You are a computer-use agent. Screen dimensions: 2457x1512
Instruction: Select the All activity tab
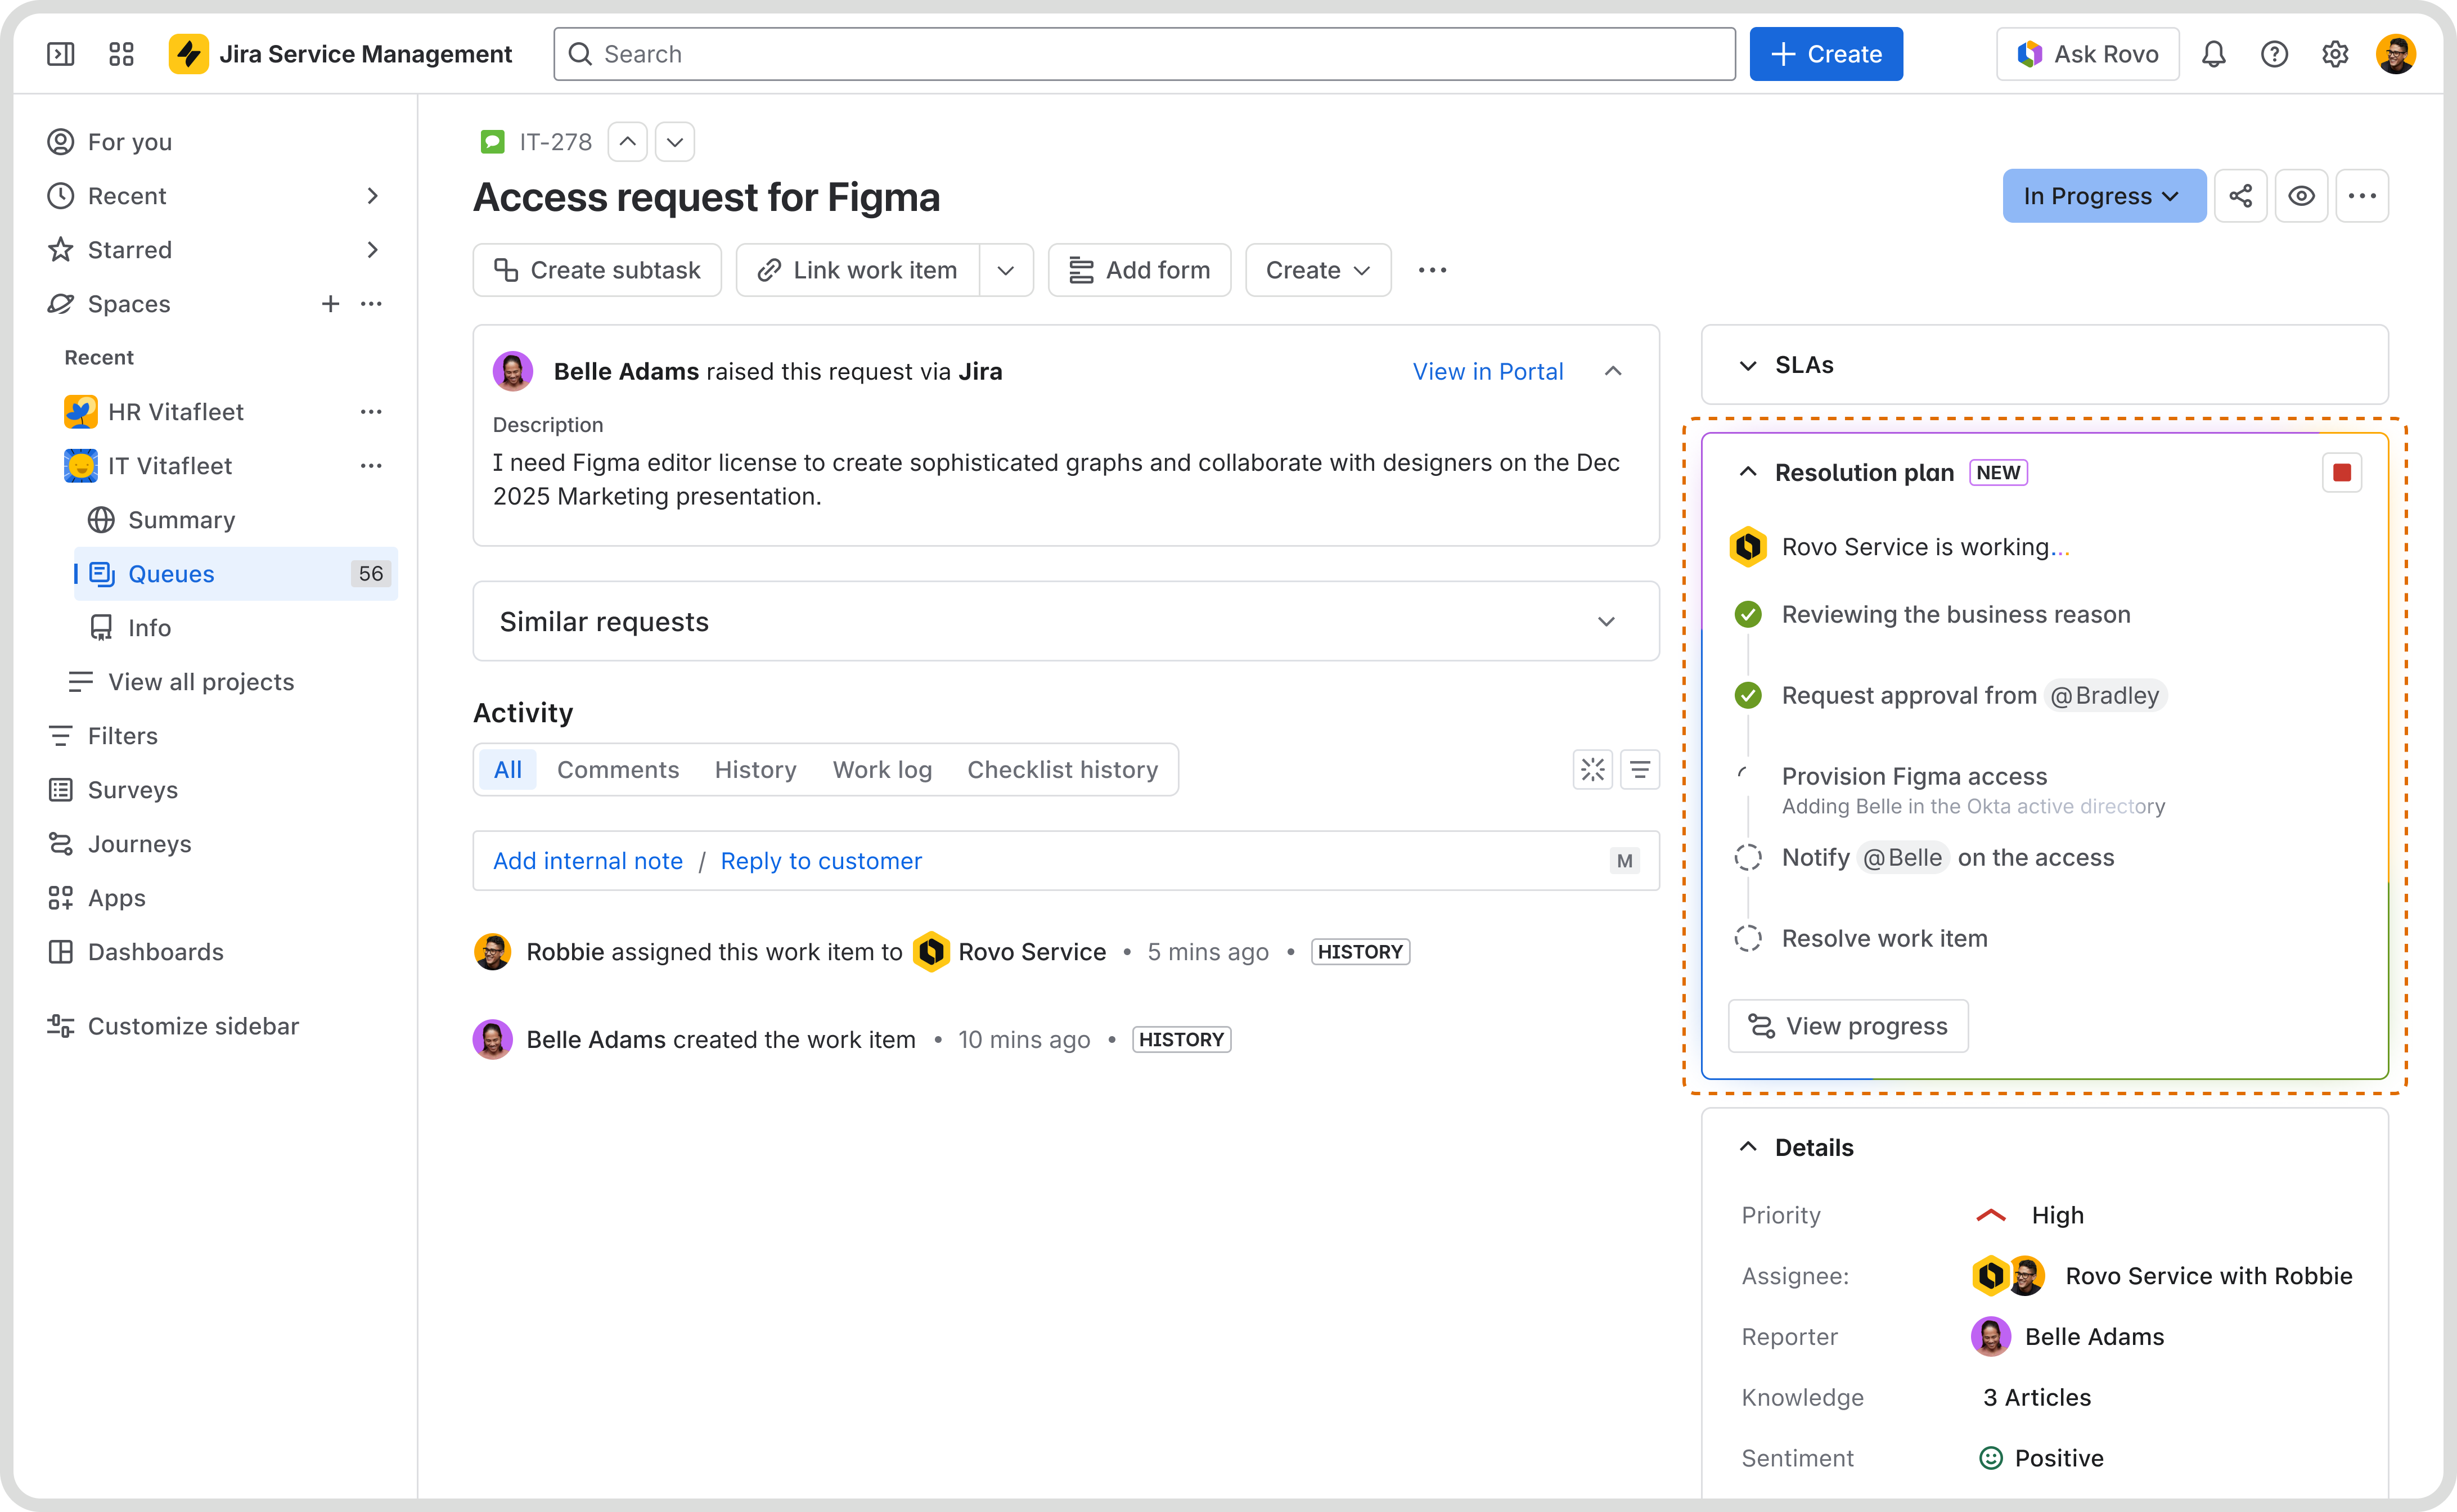507,770
